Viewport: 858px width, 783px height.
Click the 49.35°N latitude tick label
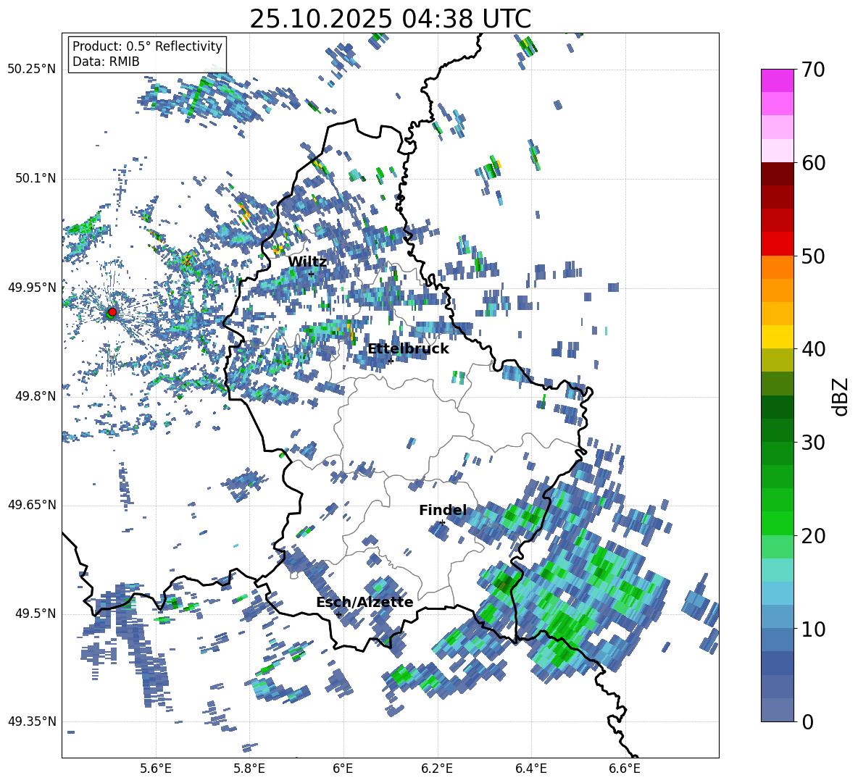click(32, 721)
